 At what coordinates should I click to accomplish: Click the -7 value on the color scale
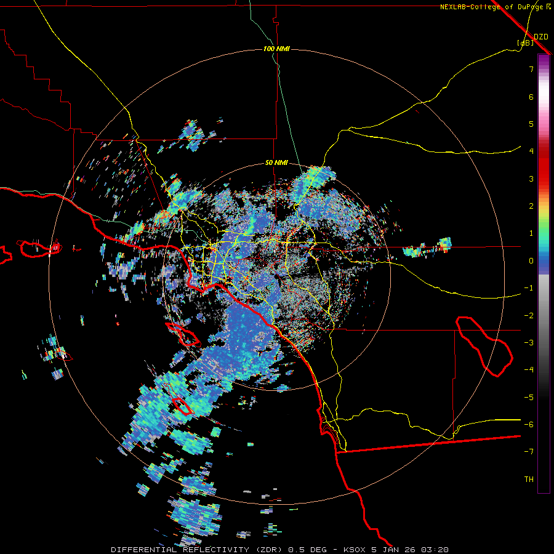tap(529, 452)
